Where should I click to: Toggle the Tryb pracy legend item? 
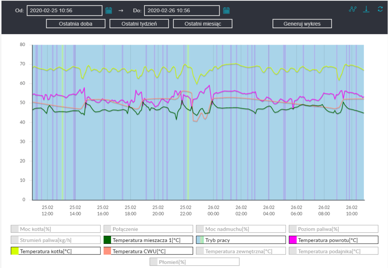pyautogui.click(x=240, y=240)
